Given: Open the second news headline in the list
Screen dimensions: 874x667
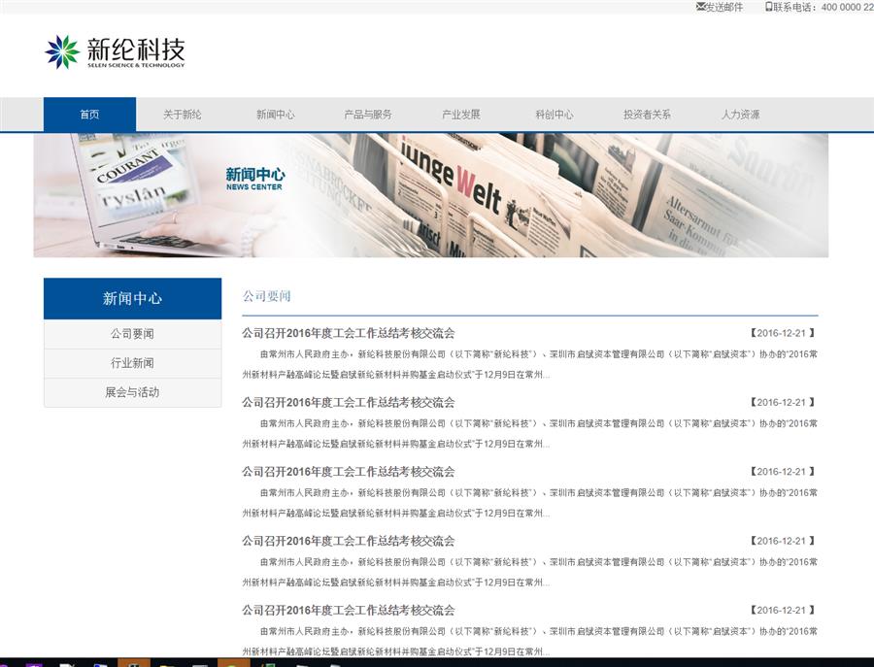Looking at the screenshot, I should pyautogui.click(x=349, y=402).
